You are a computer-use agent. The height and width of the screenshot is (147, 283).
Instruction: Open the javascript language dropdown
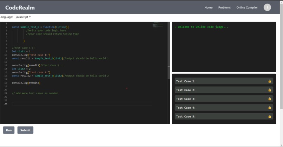[23, 17]
